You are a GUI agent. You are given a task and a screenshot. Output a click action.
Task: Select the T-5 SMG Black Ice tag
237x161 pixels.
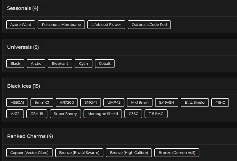156,114
